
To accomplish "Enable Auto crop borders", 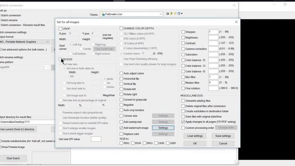I will point(121,110).
